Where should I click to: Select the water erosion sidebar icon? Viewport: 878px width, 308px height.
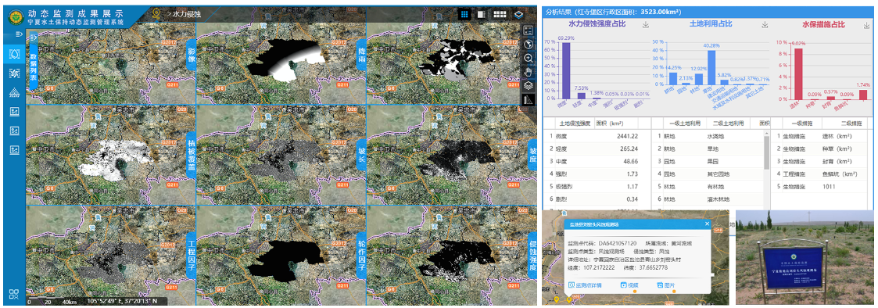[15, 54]
